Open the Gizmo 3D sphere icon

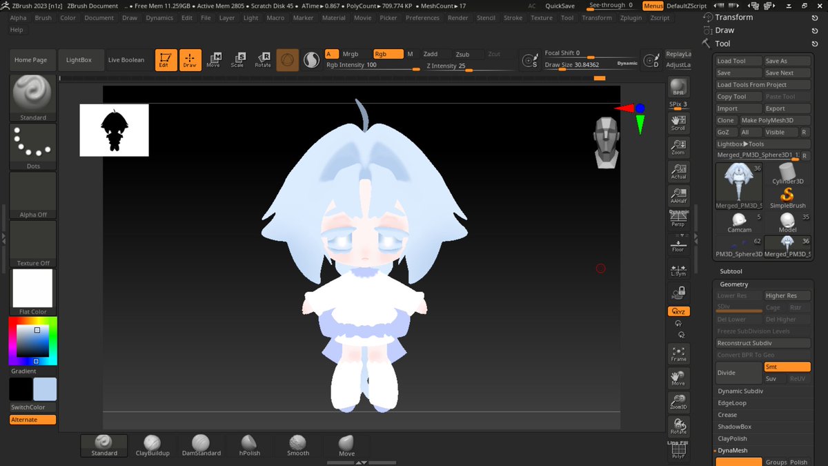coord(288,60)
